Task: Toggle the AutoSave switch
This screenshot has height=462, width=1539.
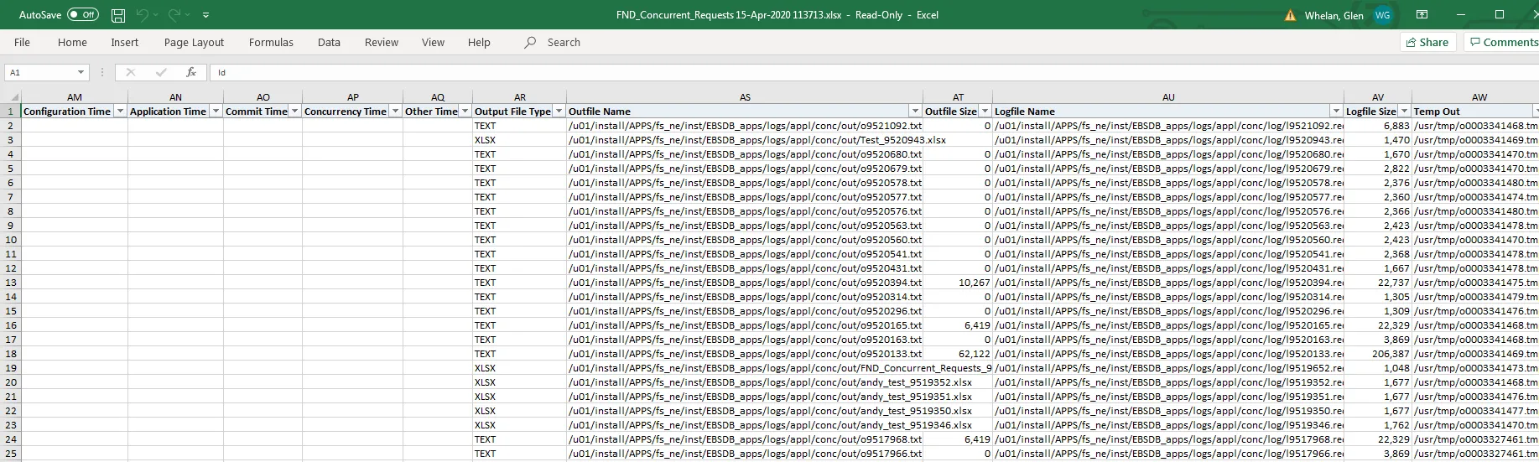Action: click(x=82, y=15)
